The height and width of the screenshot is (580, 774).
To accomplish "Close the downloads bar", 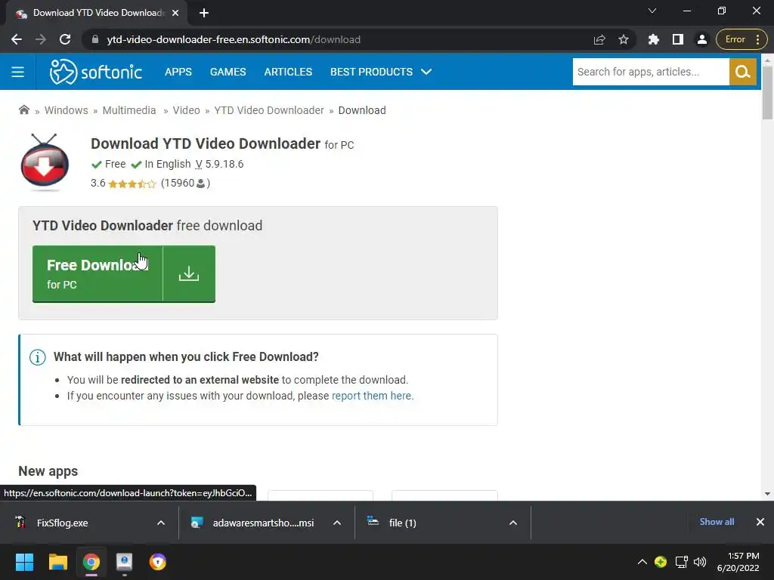I will coord(760,522).
